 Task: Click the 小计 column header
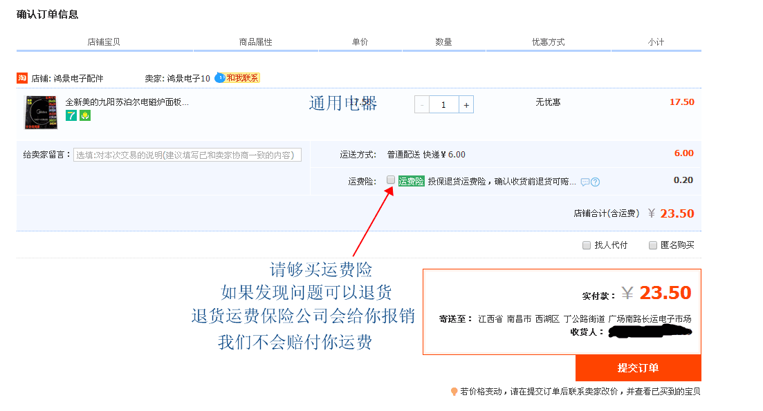tap(656, 41)
